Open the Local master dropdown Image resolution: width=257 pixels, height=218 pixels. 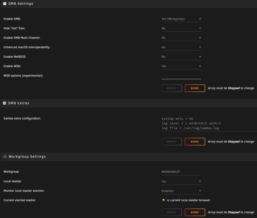point(181,181)
